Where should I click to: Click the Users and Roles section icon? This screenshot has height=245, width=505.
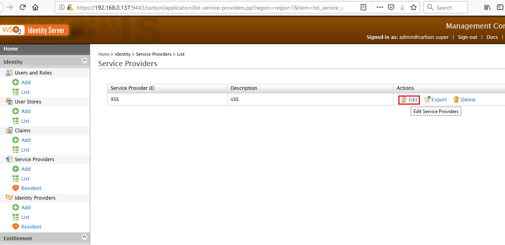9,73
